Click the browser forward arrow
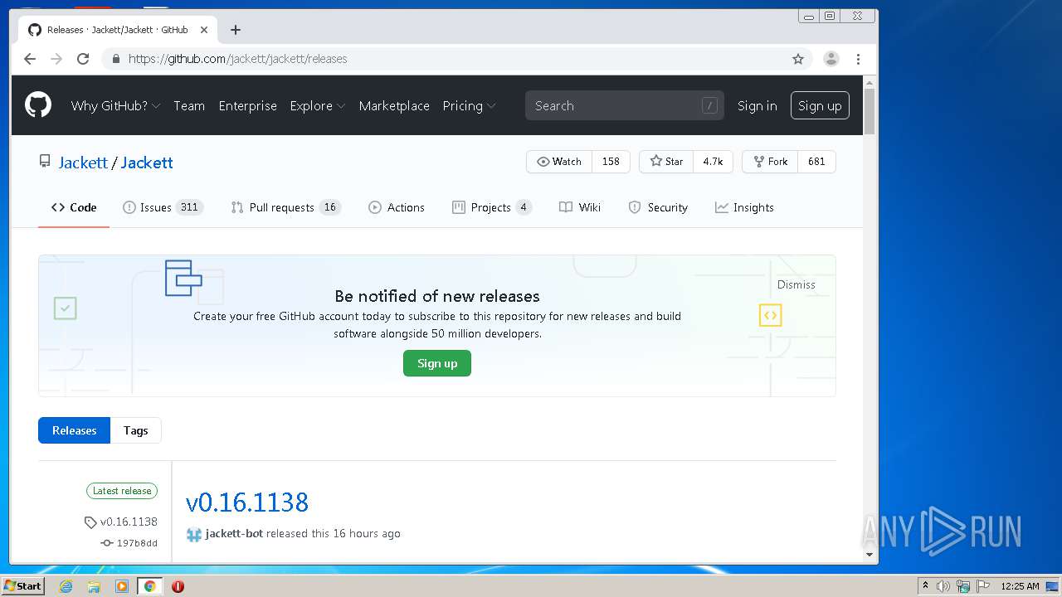The image size is (1062, 597). tap(56, 59)
